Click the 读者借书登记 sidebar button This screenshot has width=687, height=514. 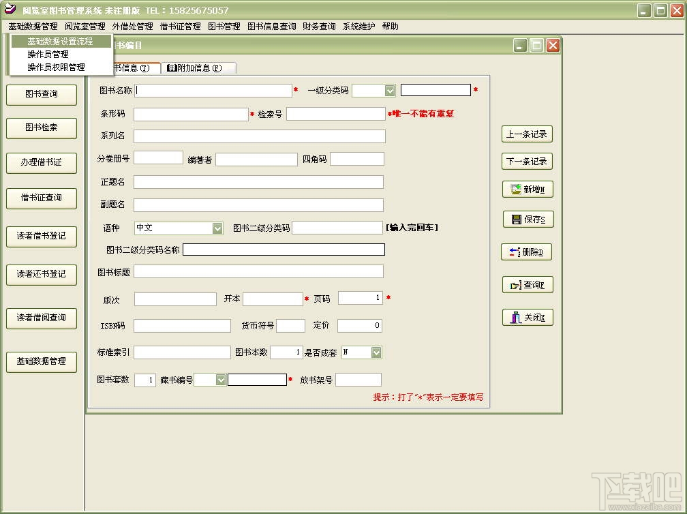coord(42,237)
